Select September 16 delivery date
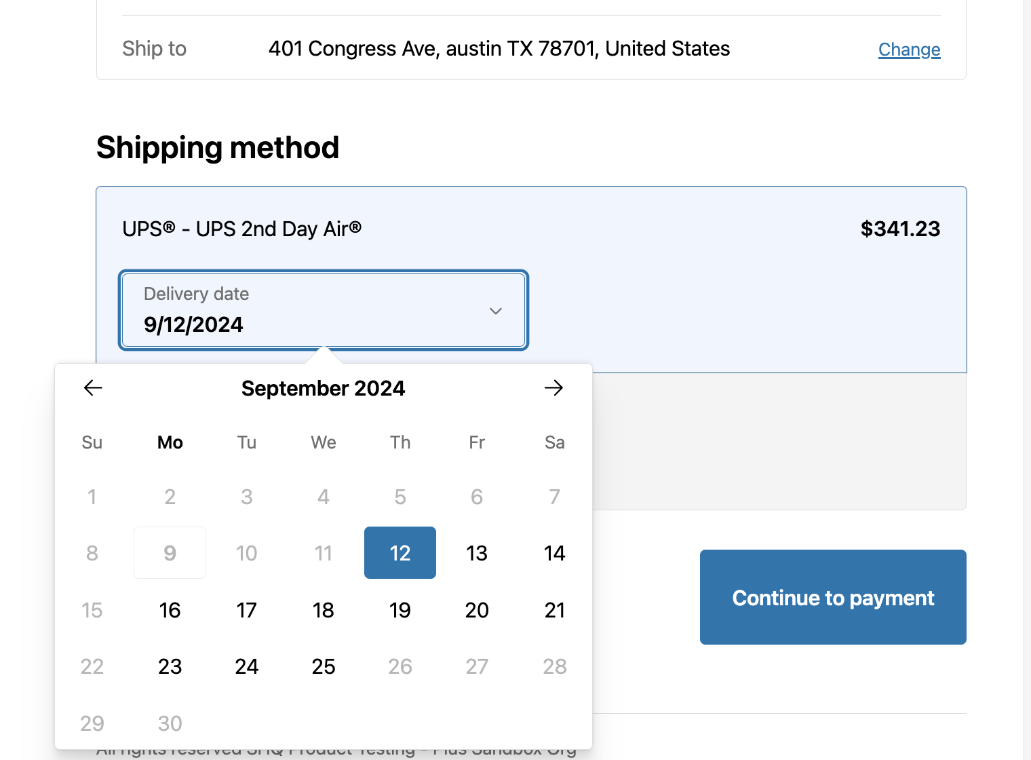The height and width of the screenshot is (760, 1031). click(x=170, y=610)
